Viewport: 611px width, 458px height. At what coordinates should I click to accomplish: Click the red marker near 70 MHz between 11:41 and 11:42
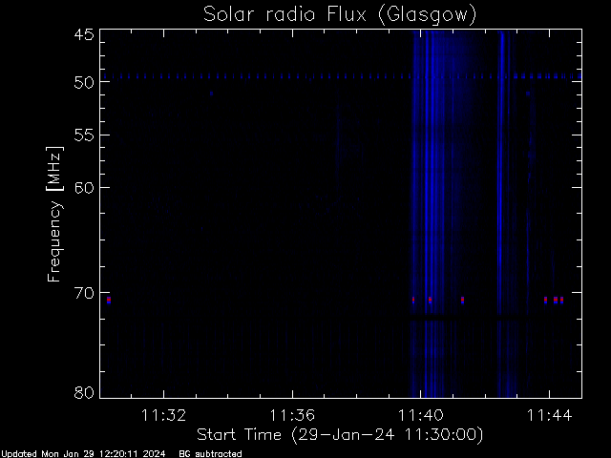coord(462,300)
